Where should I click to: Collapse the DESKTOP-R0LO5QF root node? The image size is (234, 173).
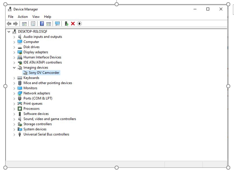click(9, 31)
